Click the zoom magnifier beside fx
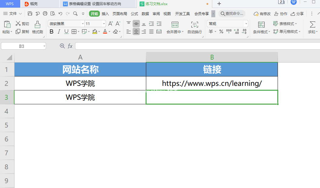This screenshot has width=320, height=188. click(62, 46)
